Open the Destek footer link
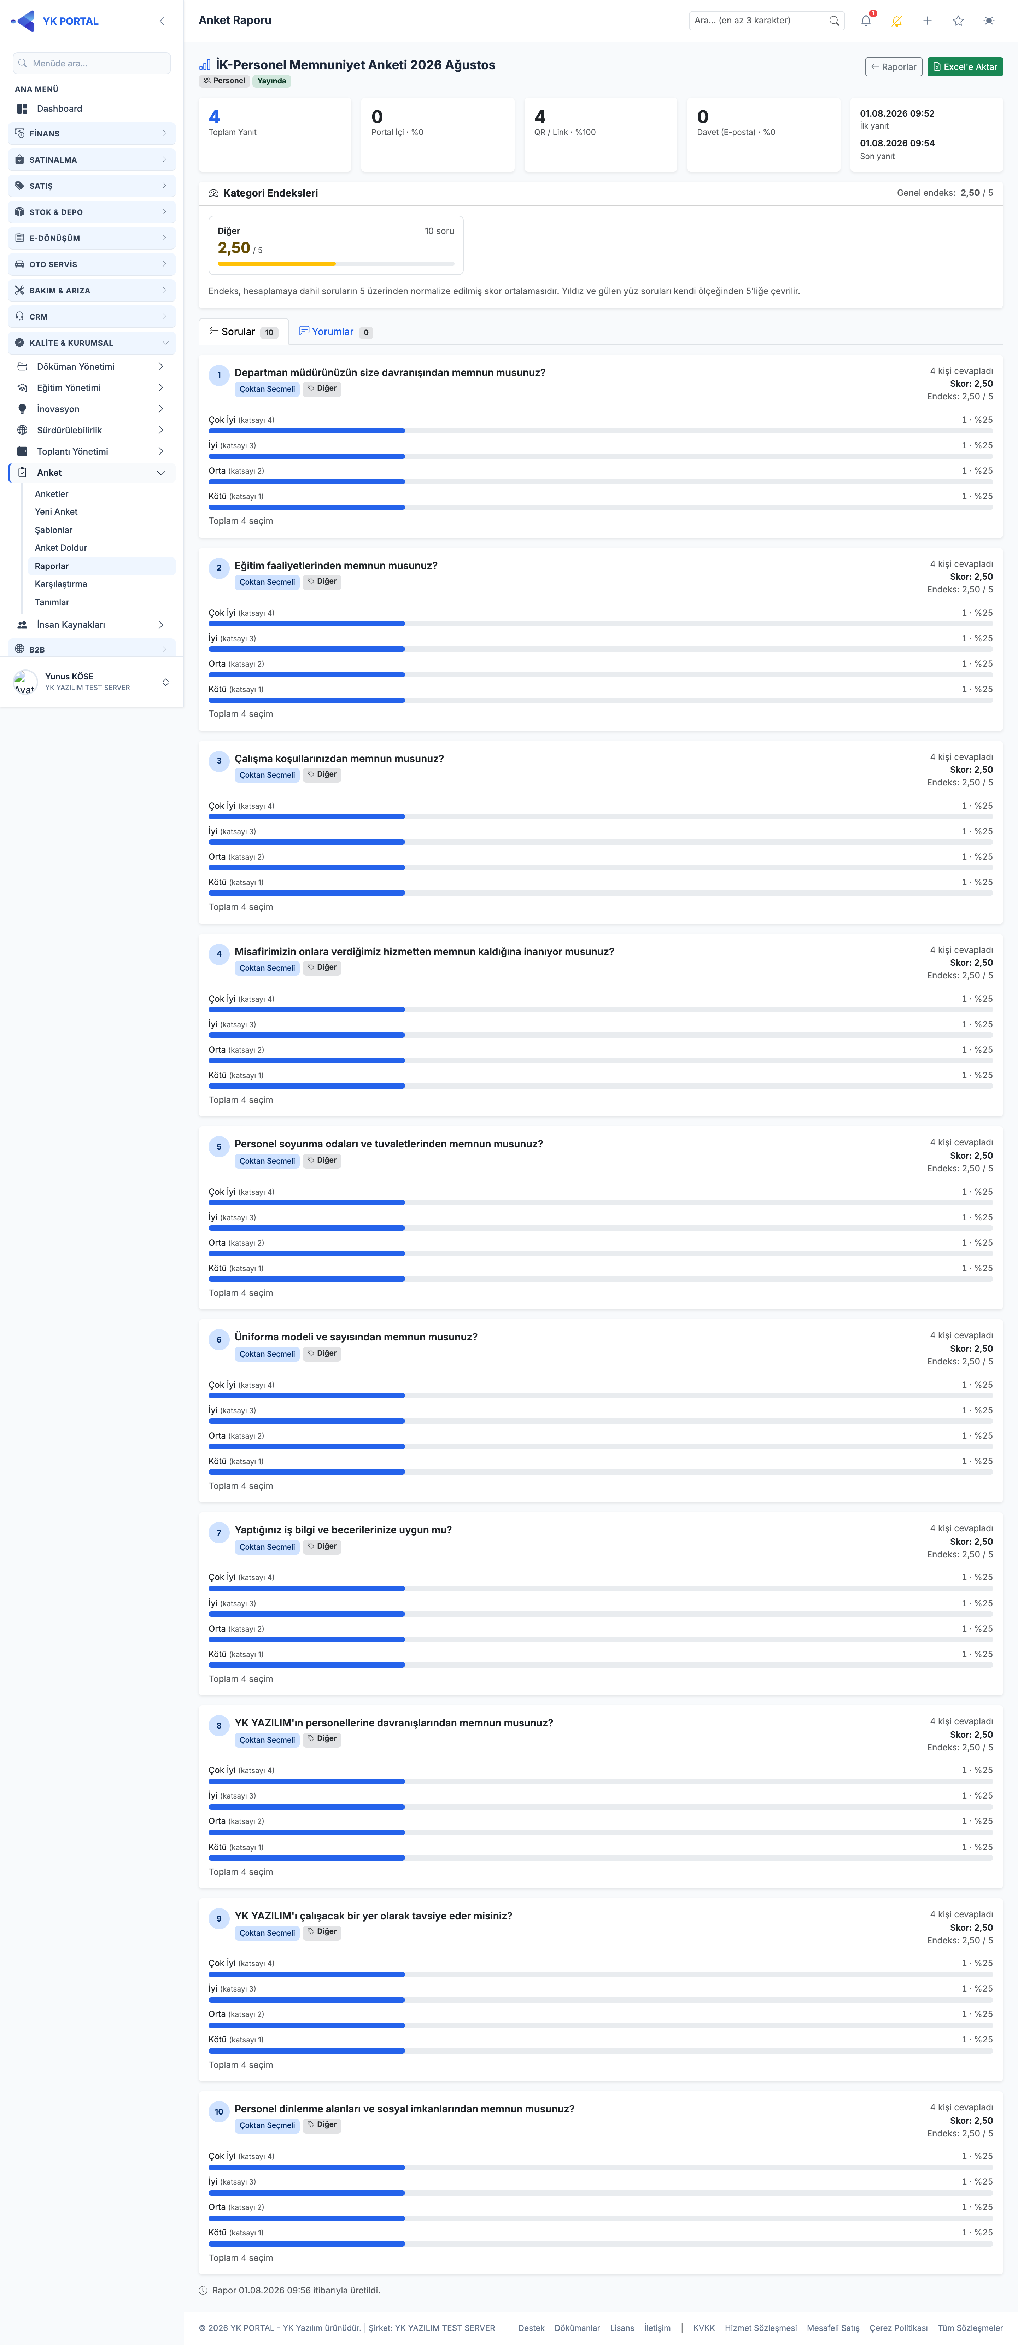 (x=532, y=2328)
